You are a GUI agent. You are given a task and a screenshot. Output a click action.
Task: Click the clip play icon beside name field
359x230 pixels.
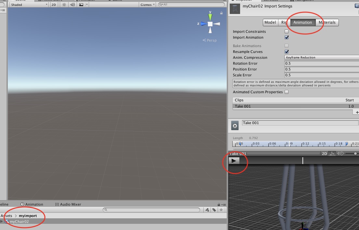pyautogui.click(x=235, y=126)
